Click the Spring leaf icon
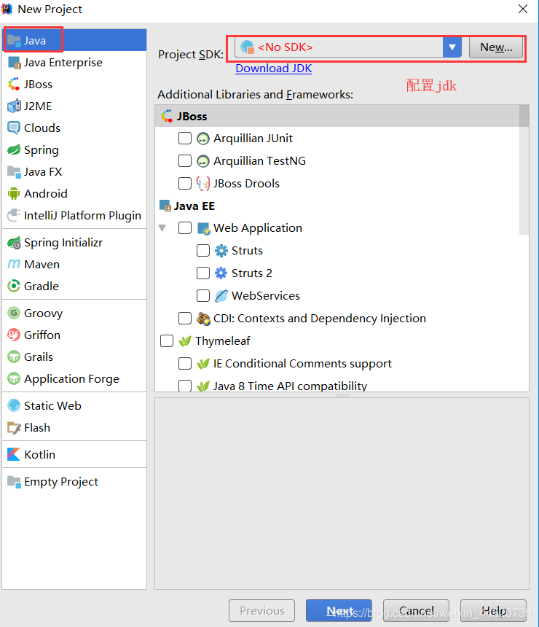The width and height of the screenshot is (539, 627). pyautogui.click(x=14, y=150)
